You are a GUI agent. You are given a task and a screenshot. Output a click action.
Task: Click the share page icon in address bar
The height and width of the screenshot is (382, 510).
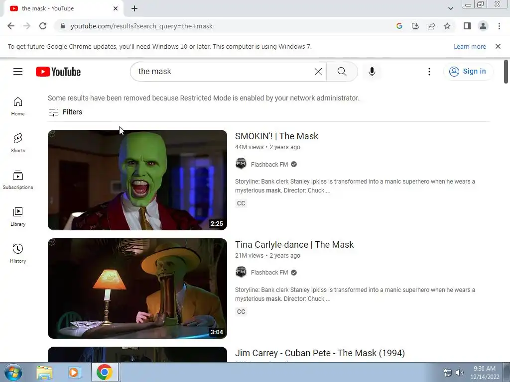(x=431, y=26)
